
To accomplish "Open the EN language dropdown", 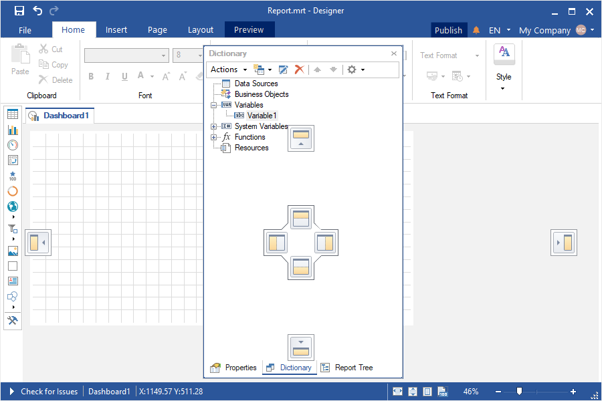I will [x=500, y=30].
